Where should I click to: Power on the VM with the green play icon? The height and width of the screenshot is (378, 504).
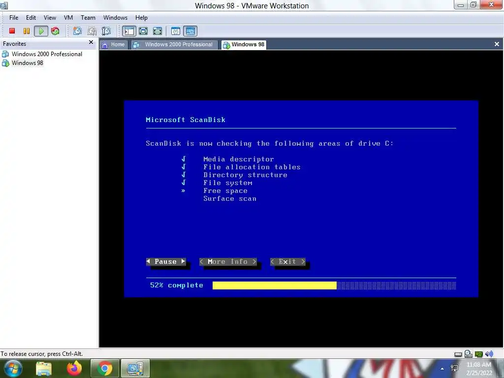click(x=41, y=31)
